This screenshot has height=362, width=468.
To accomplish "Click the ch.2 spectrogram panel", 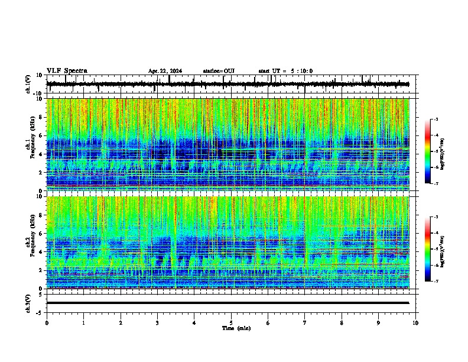I will (228, 243).
